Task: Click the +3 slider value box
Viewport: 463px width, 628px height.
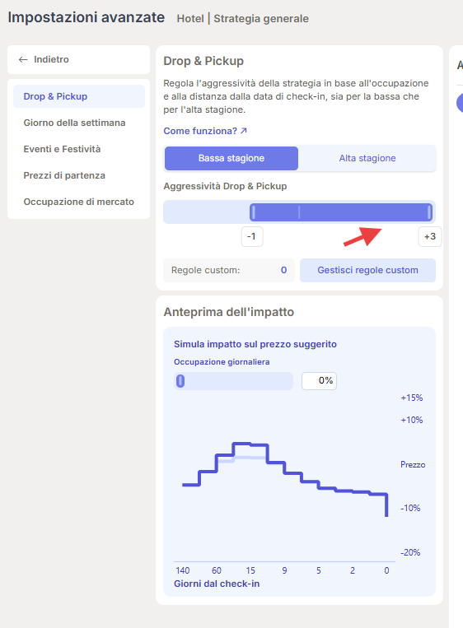Action: click(430, 236)
